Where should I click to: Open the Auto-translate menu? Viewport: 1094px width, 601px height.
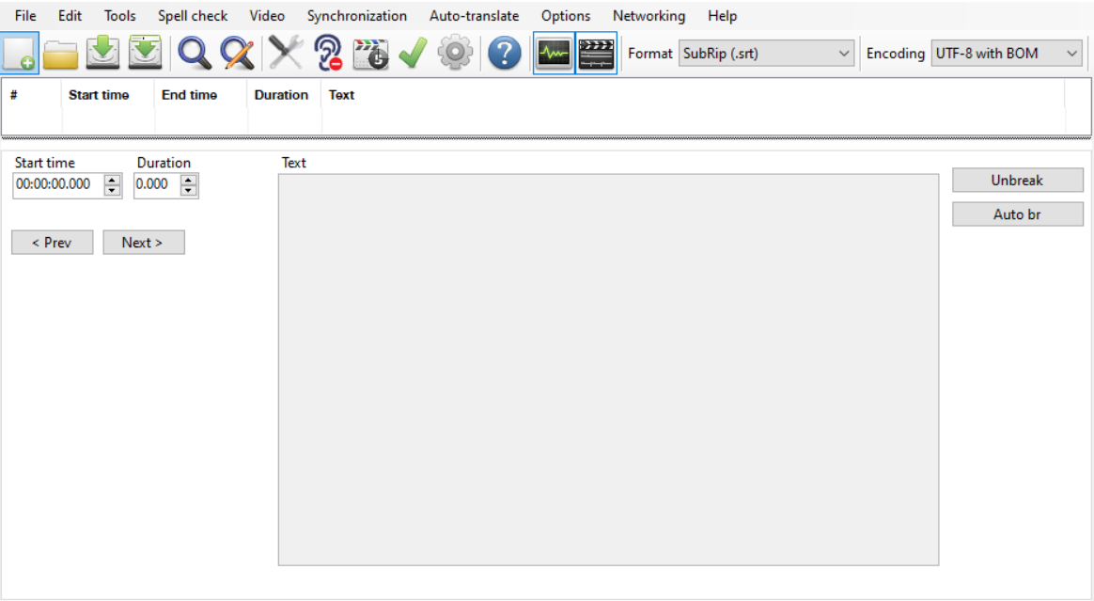coord(475,15)
